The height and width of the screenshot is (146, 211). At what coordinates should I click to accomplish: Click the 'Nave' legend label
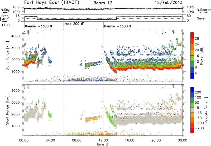point(200,18)
